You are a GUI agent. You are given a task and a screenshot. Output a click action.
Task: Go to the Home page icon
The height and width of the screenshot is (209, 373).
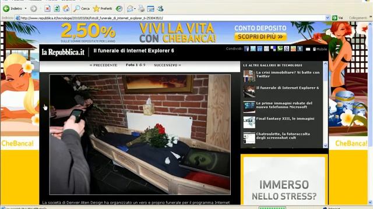coord(66,9)
